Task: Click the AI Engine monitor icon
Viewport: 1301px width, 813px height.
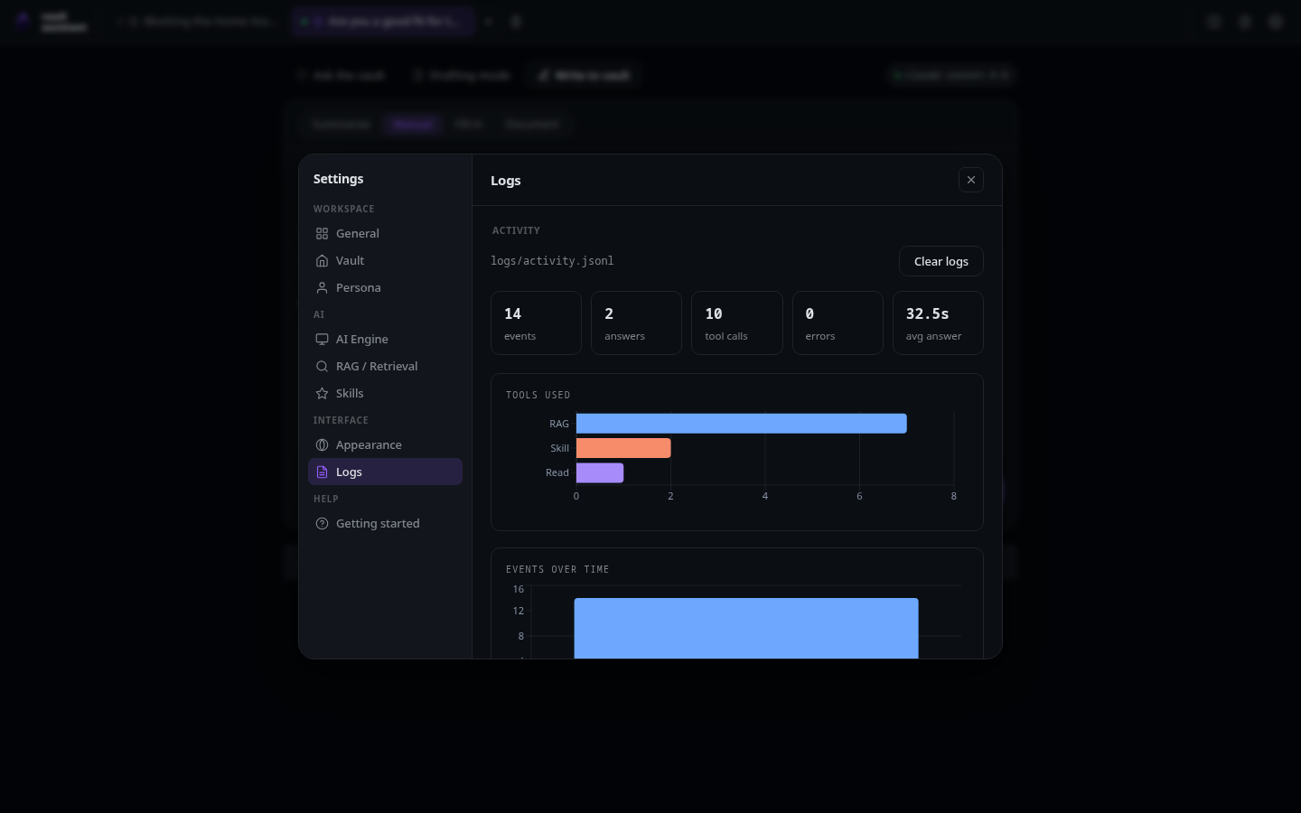Action: 322,339
